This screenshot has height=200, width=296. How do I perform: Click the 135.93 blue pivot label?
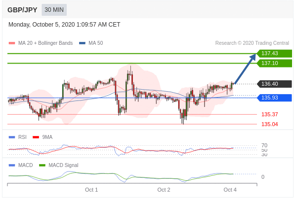pyautogui.click(x=274, y=98)
